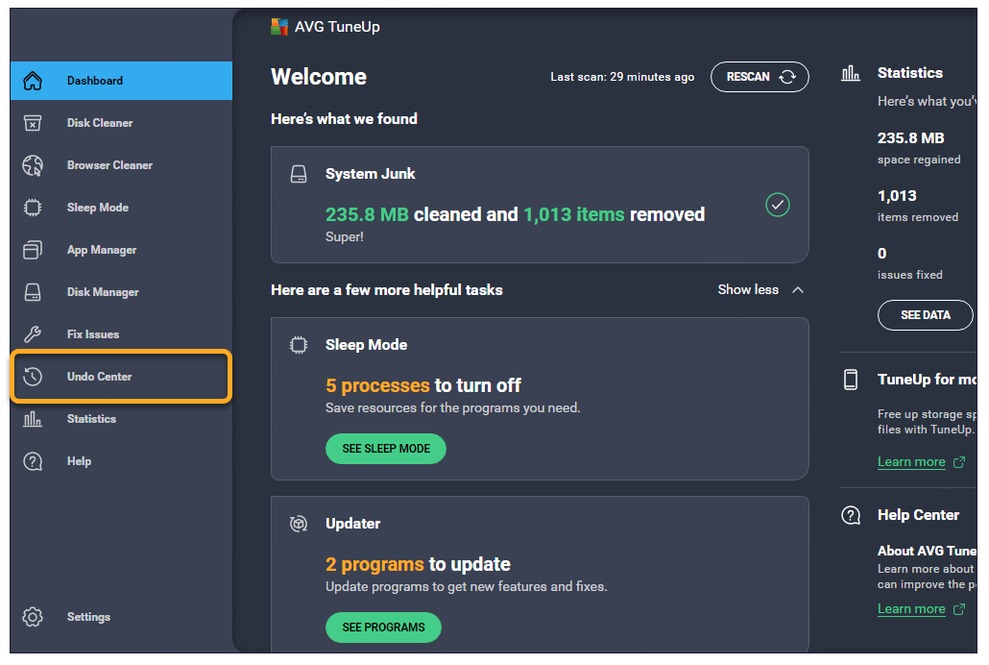Click the Settings gear icon

(33, 617)
